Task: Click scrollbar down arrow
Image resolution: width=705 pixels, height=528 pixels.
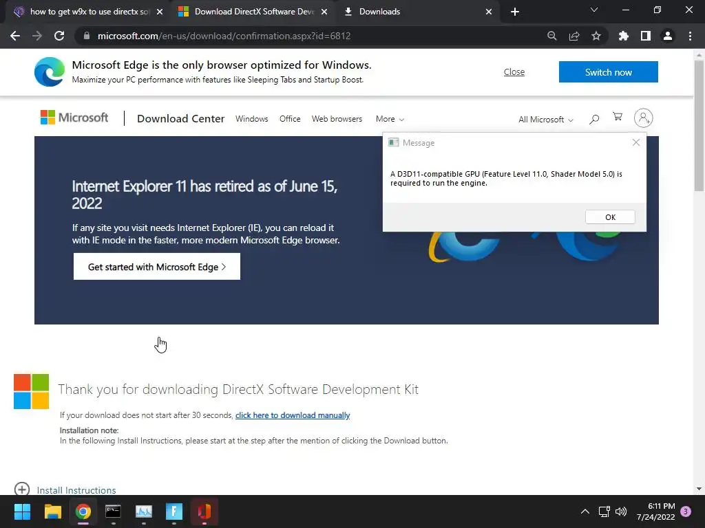Action: click(x=699, y=489)
